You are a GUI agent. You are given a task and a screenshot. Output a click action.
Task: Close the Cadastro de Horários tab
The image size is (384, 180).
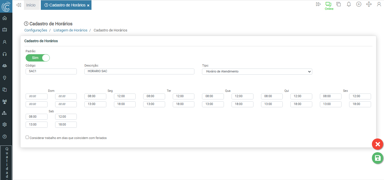[x=88, y=5]
